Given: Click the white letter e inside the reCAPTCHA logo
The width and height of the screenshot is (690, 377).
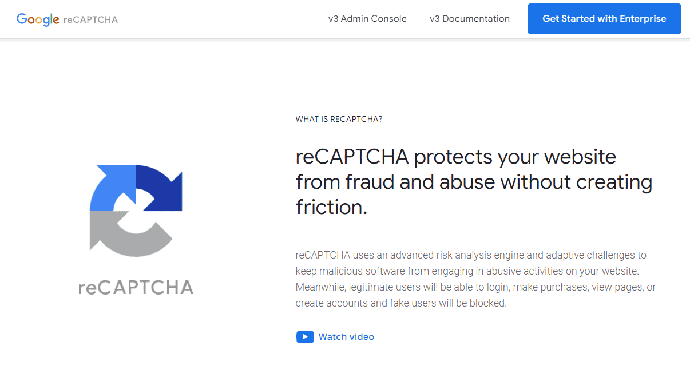Looking at the screenshot, I should click(136, 216).
